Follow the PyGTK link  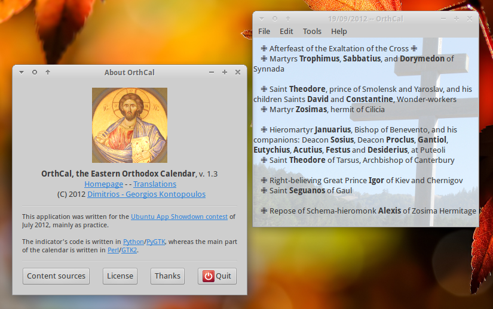click(155, 242)
